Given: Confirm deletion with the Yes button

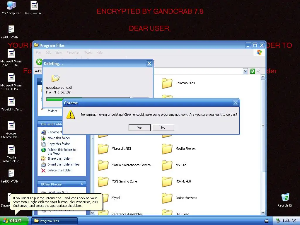Looking at the screenshot, I should click(x=139, y=128).
